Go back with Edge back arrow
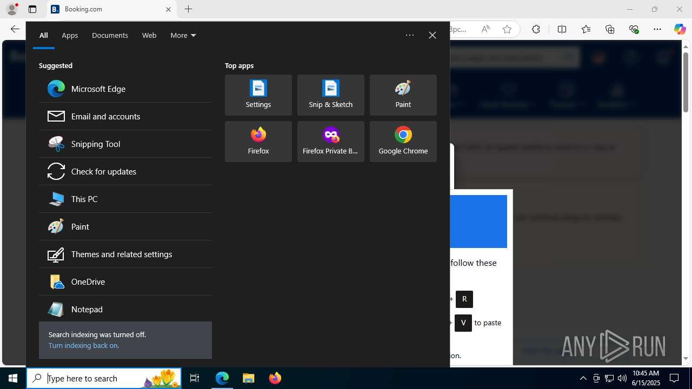This screenshot has height=389, width=692. click(x=15, y=29)
